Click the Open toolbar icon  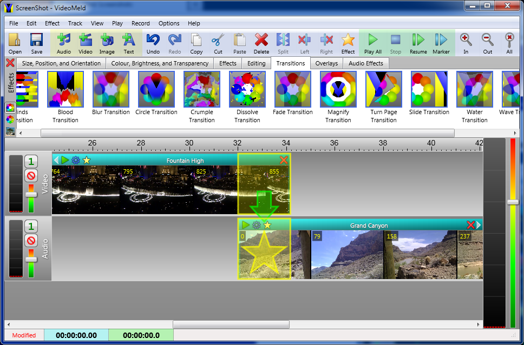click(x=15, y=43)
